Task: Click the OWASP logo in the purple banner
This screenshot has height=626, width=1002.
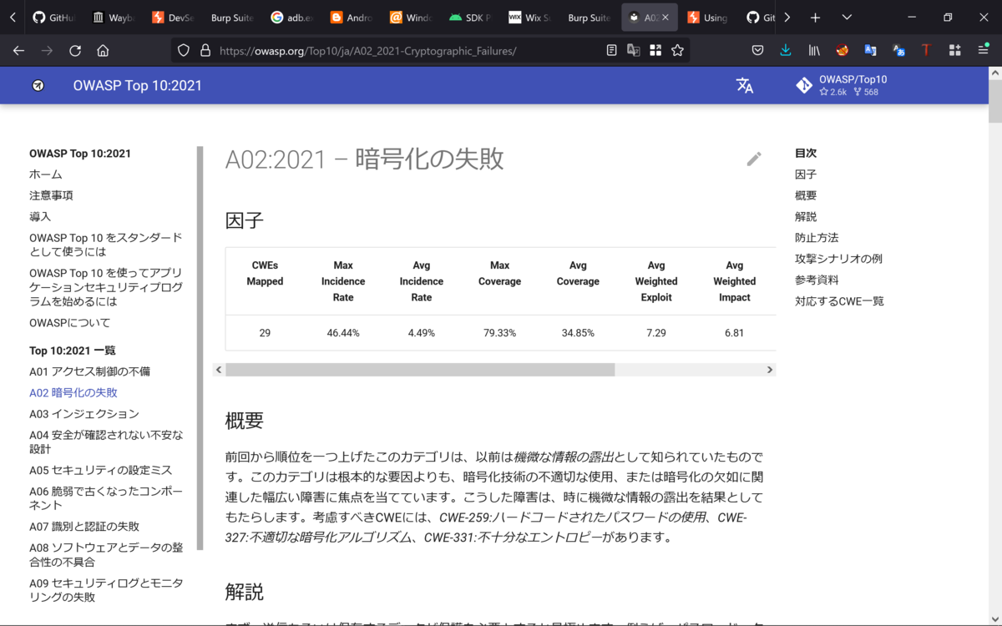Action: coord(37,84)
